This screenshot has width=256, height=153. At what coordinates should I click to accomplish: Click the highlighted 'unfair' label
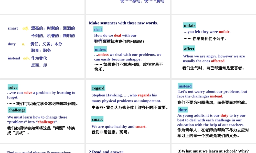tap(189, 25)
